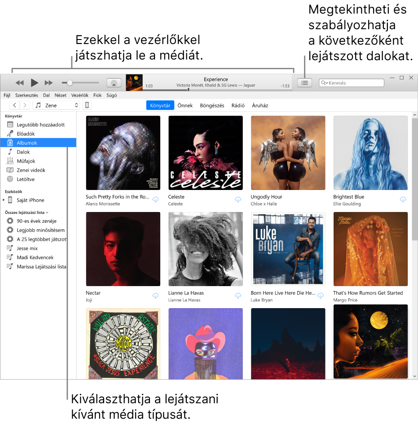Click the scrollbar down arrow
Image resolution: width=418 pixels, height=424 pixels.
coord(415,376)
